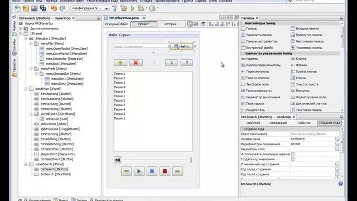
Task: Collapse the panelSearch tree node
Action: click(26, 164)
